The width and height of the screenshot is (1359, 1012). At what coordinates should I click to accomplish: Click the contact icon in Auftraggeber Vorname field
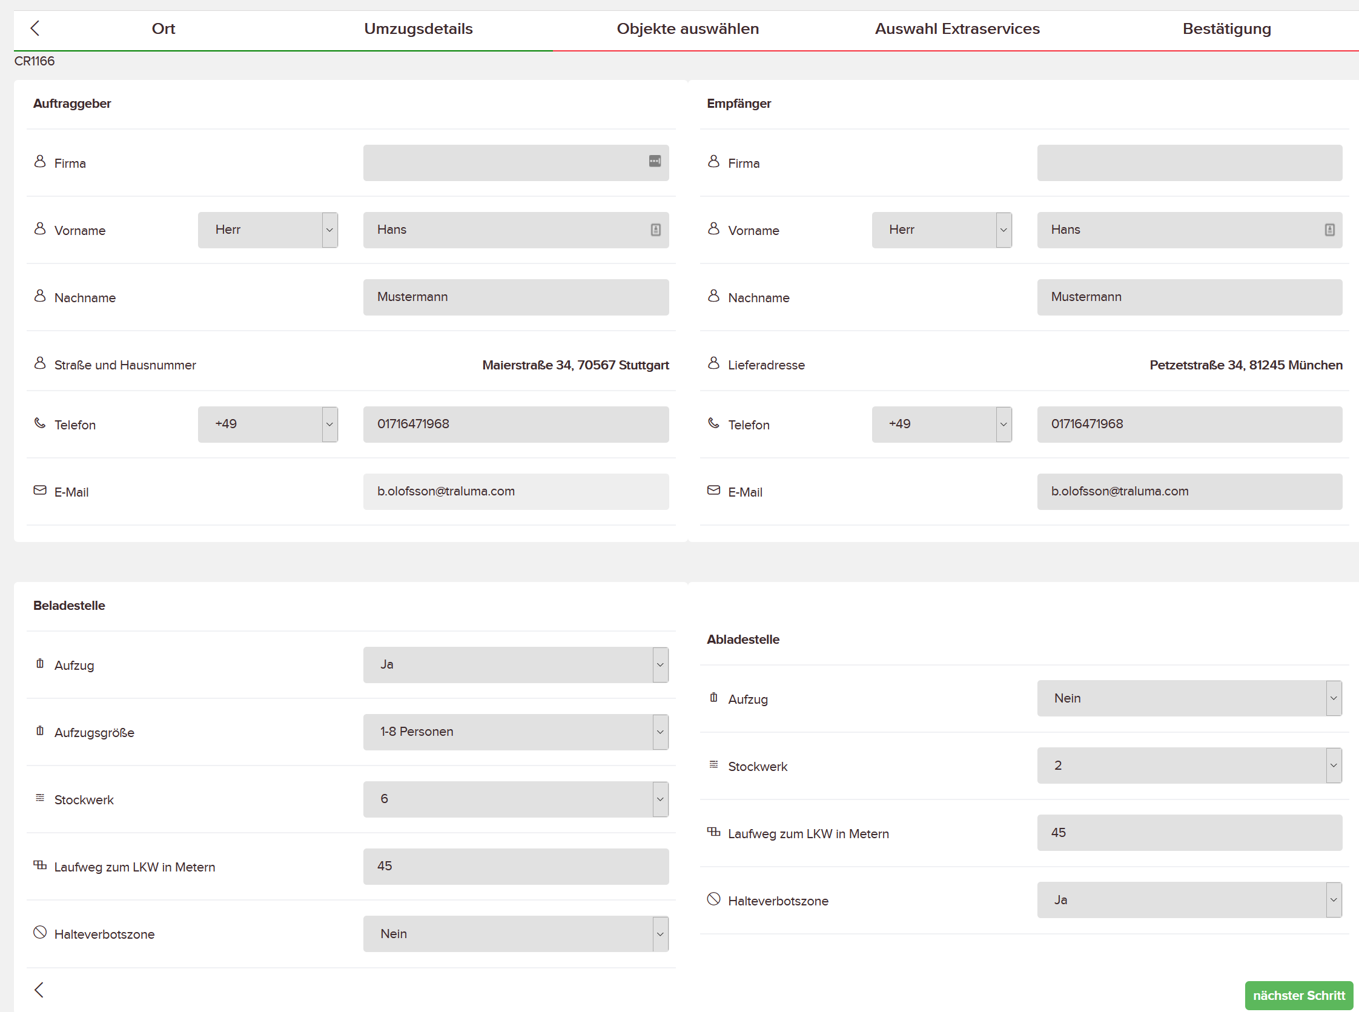(x=655, y=230)
